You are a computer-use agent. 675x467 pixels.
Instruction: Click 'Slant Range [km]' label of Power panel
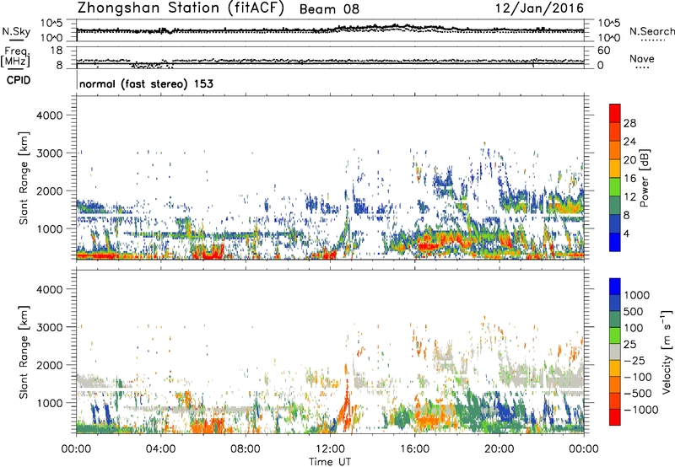pos(24,178)
